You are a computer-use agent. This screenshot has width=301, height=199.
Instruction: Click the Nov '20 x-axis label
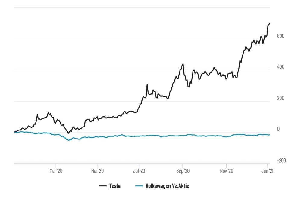(x=227, y=171)
